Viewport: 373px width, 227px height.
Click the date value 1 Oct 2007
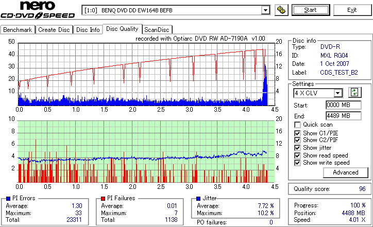pyautogui.click(x=334, y=64)
